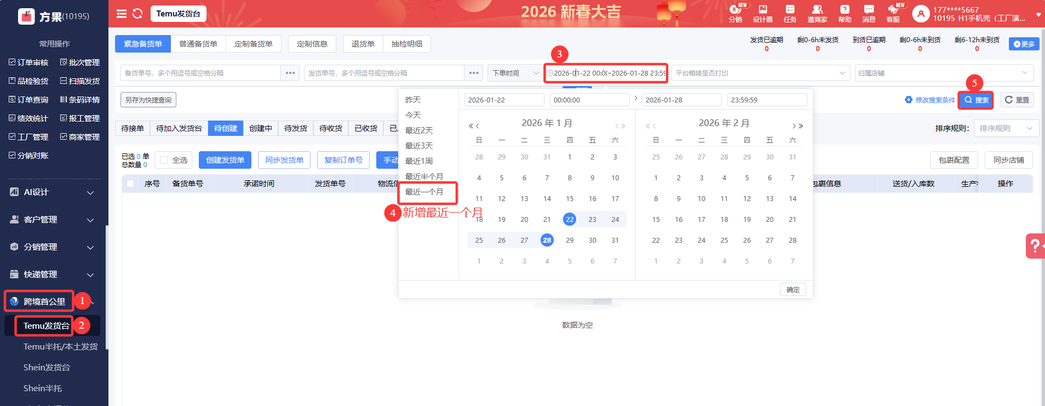Click the end time field showing 23:59:59
1045x406 pixels.
click(767, 100)
